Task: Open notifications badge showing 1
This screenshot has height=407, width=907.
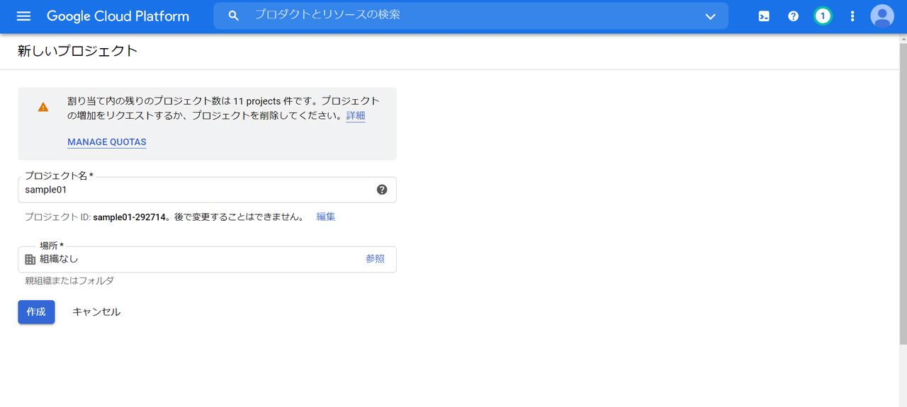Action: coord(823,16)
